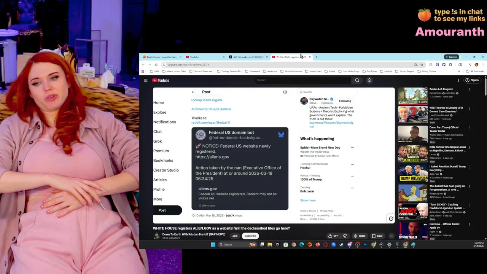Open the Mobility Exercises bookmark folder
This screenshot has width=487, height=274.
pos(291,71)
